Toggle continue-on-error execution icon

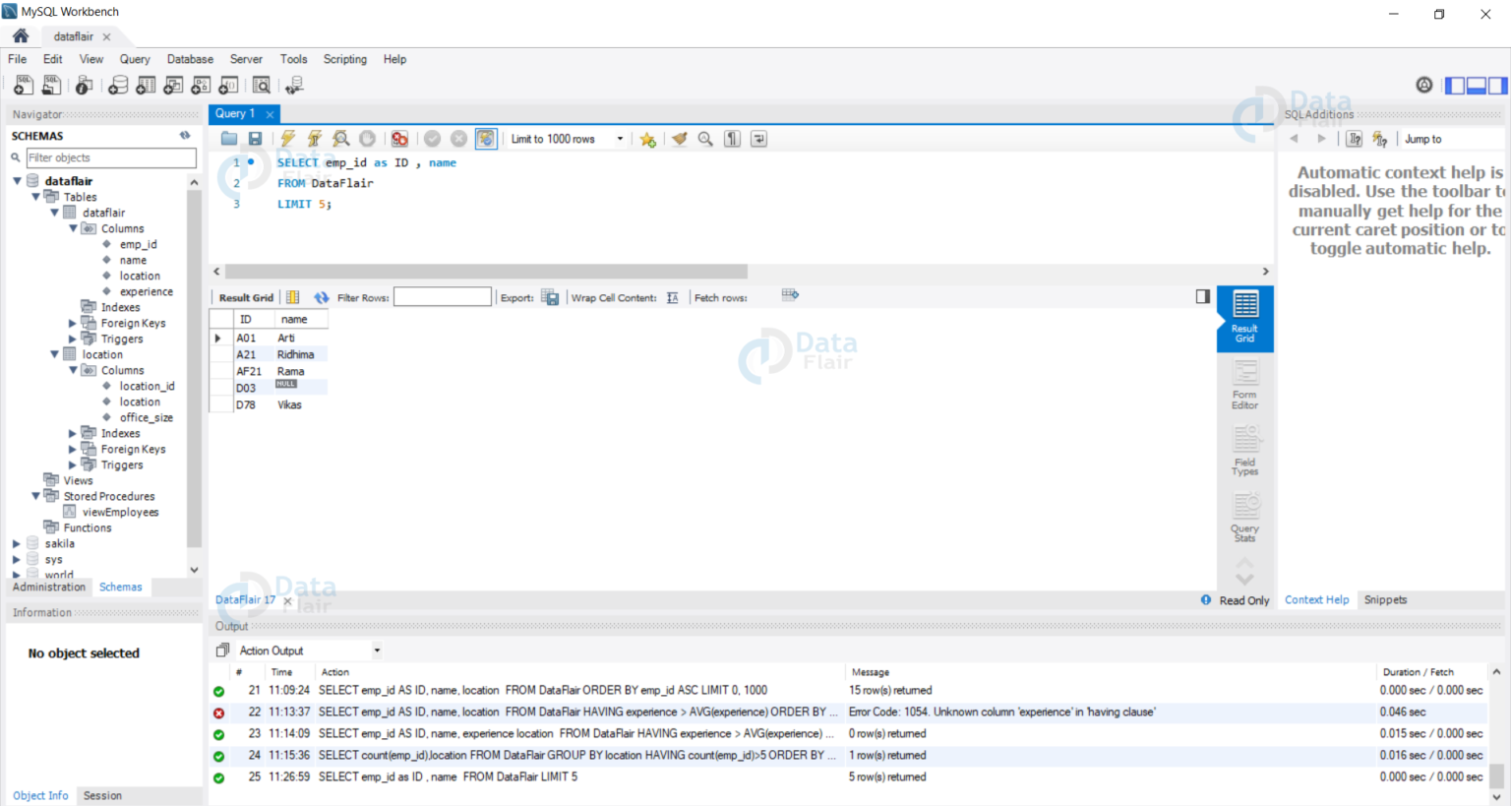tap(399, 139)
